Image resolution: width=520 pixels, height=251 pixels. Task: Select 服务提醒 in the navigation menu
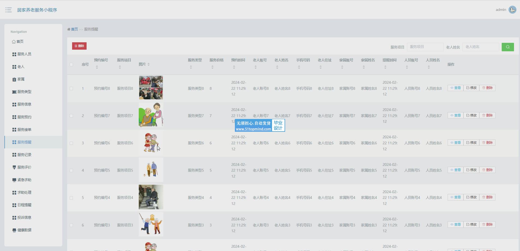[x=33, y=142]
